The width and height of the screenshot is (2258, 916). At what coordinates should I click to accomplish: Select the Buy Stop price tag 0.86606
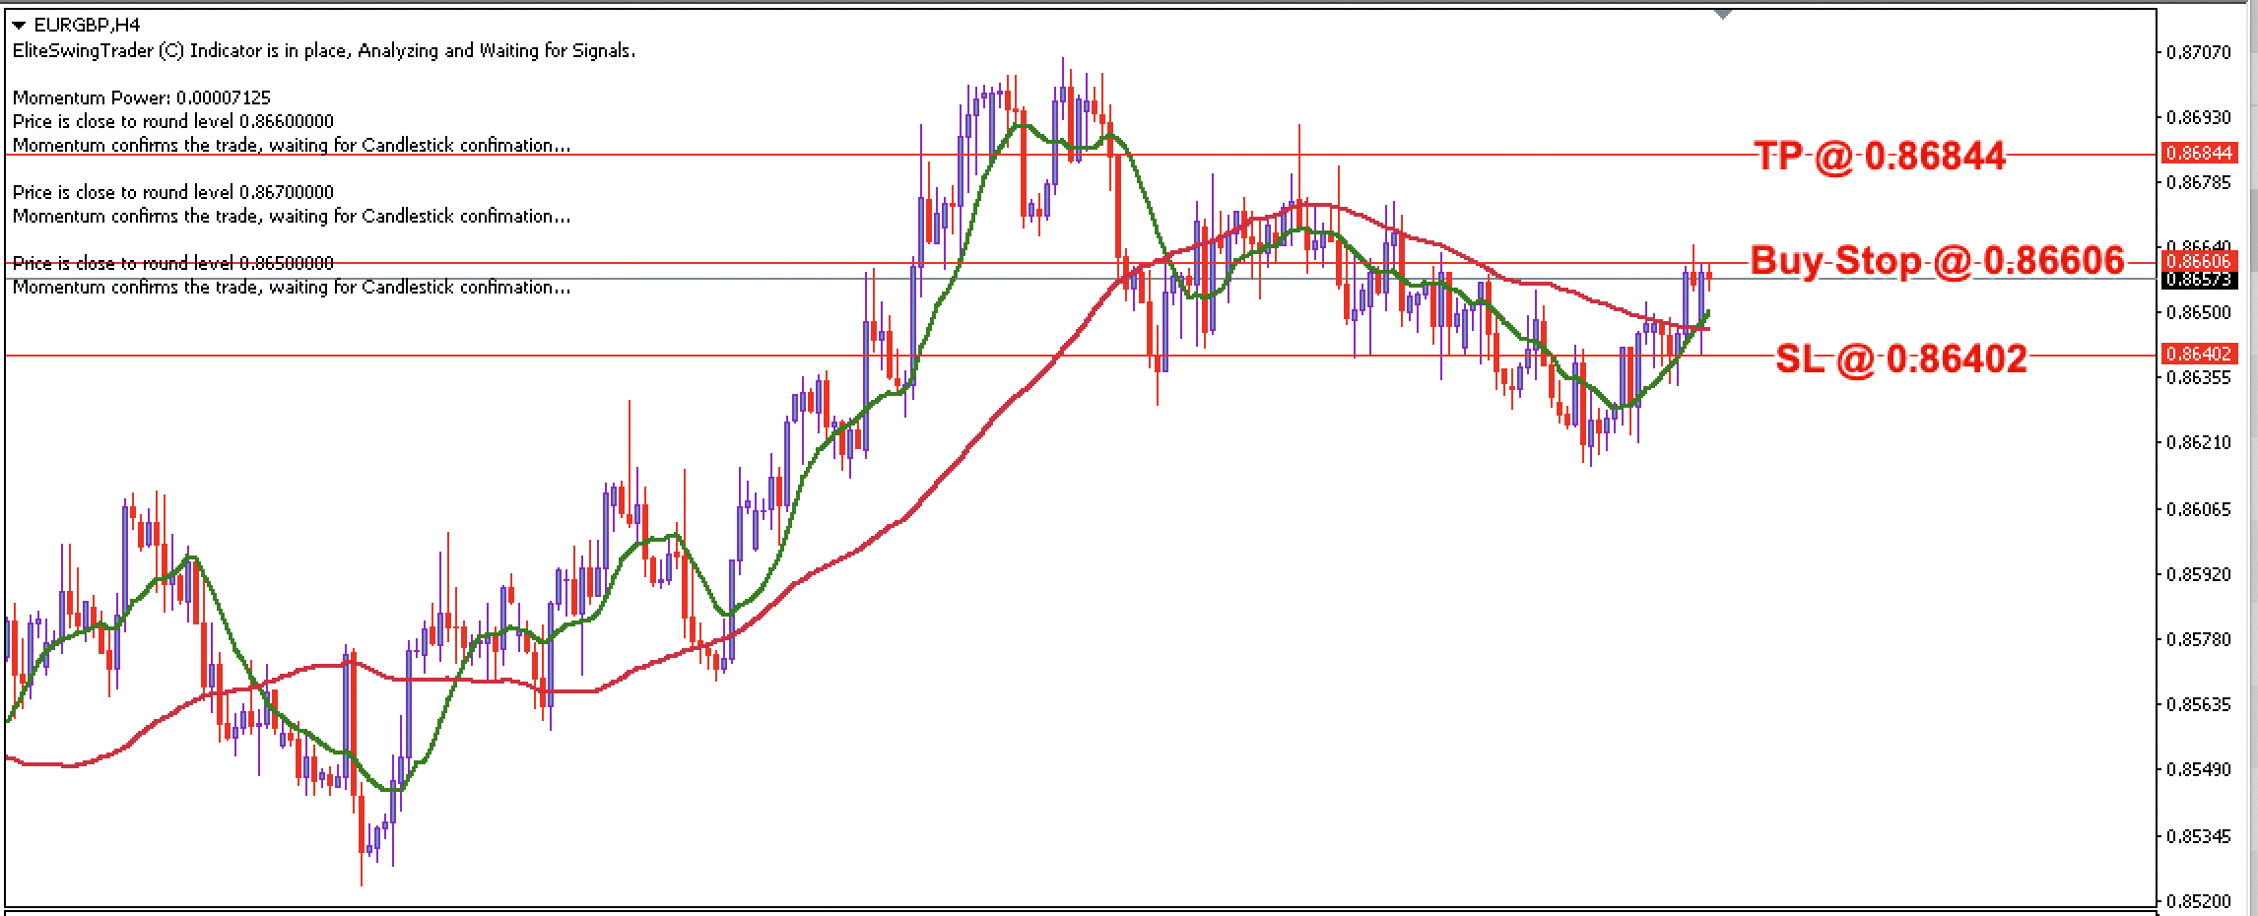click(2199, 262)
